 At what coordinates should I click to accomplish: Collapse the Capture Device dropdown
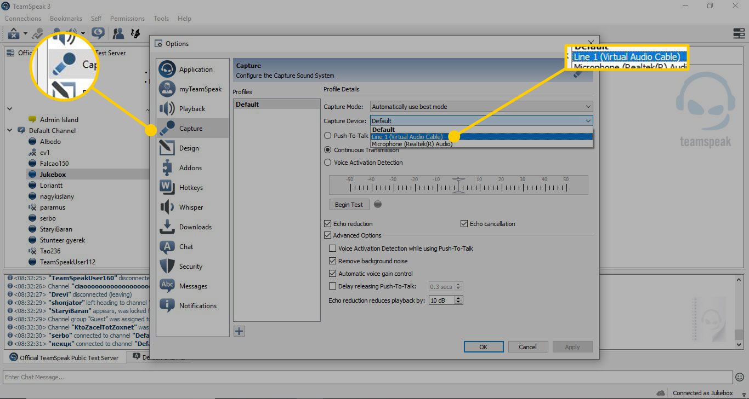(x=481, y=121)
